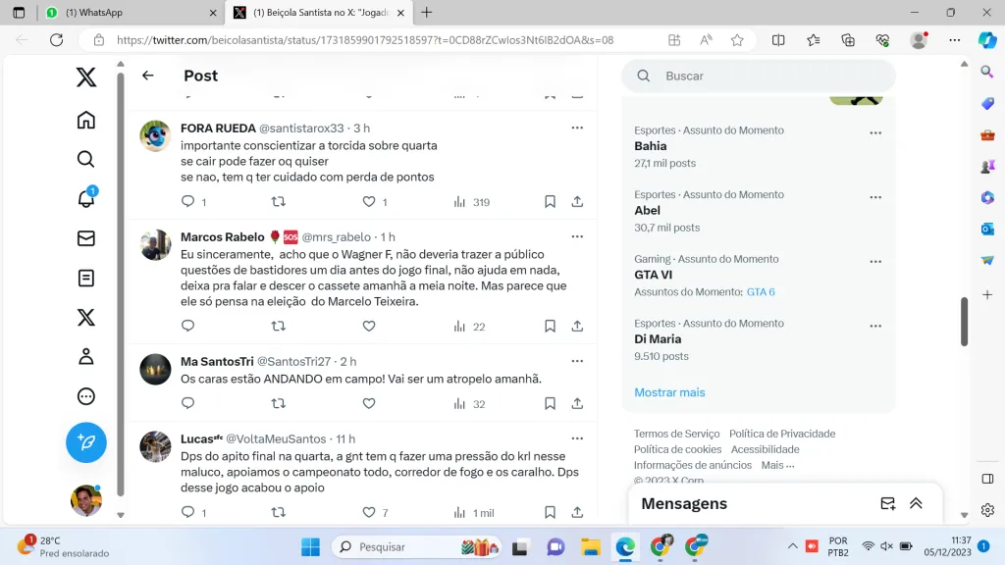1005x565 pixels.
Task: Repost the Ma SantosTri reply
Action: coord(278,403)
